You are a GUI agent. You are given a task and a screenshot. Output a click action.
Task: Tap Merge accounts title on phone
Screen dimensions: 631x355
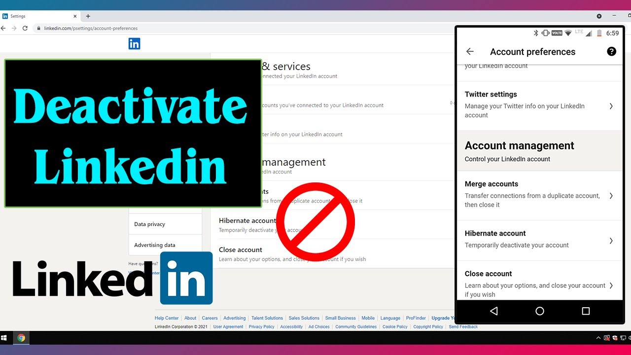click(491, 184)
